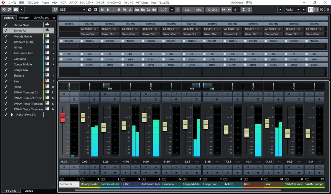
Task: Mute the Kick Snare Tom channel
Action: click(145, 94)
